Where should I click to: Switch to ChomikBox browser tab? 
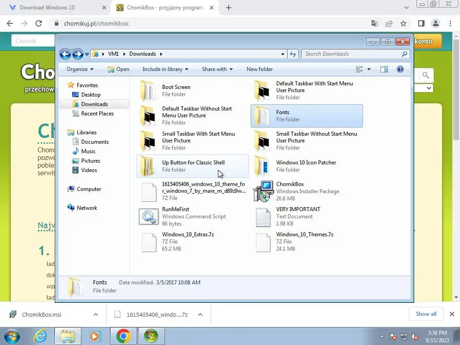point(165,8)
